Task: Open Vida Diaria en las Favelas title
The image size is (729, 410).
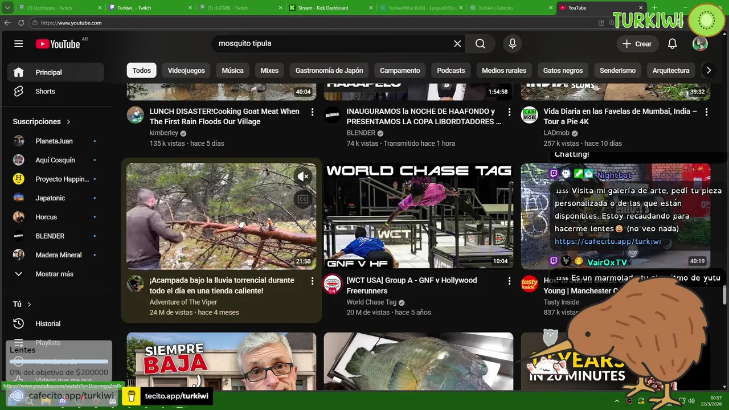Action: tap(620, 116)
